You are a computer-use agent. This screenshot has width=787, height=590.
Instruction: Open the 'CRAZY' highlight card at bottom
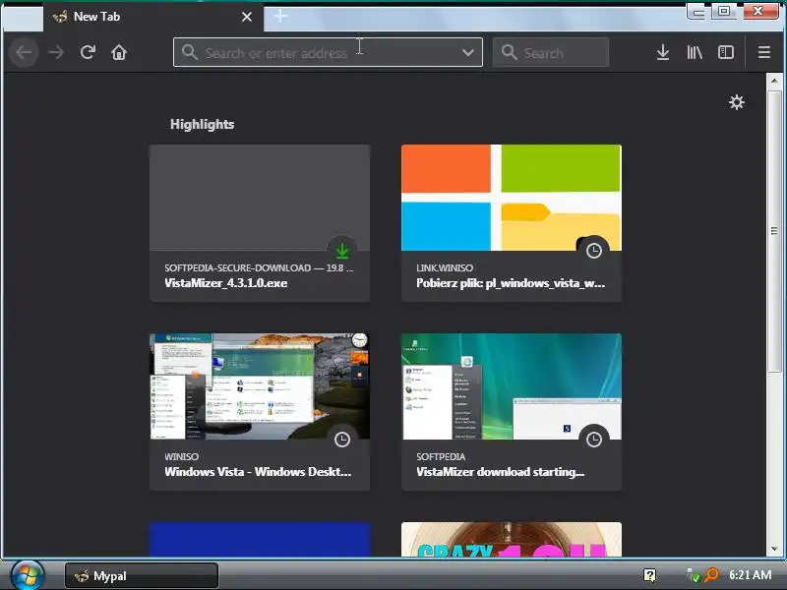coord(511,539)
